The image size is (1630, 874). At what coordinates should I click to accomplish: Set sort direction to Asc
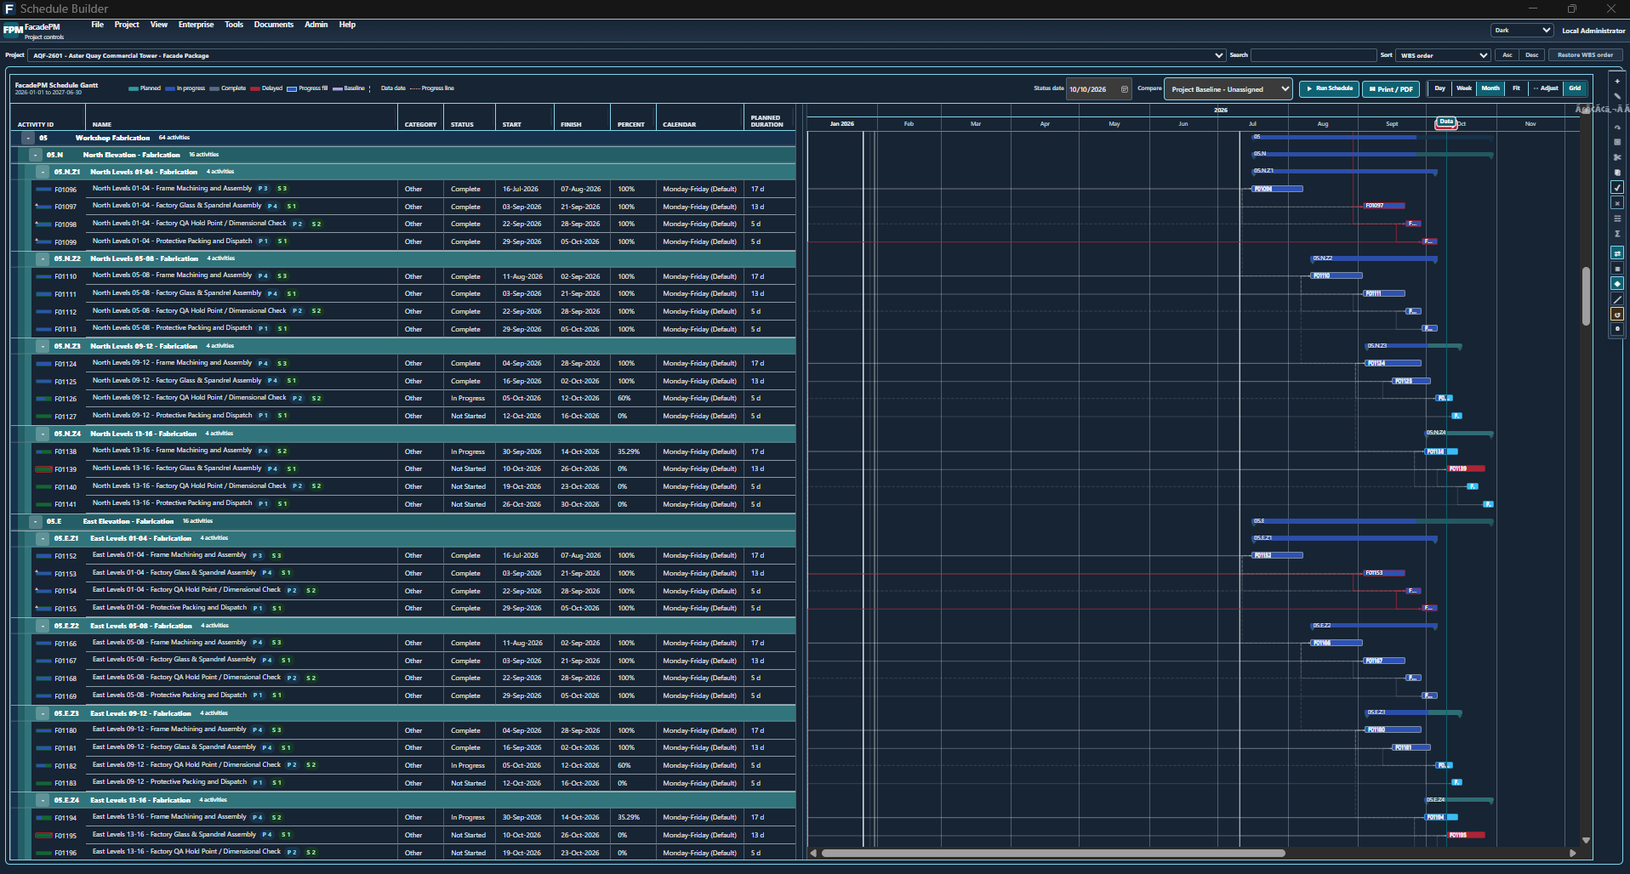(1507, 55)
